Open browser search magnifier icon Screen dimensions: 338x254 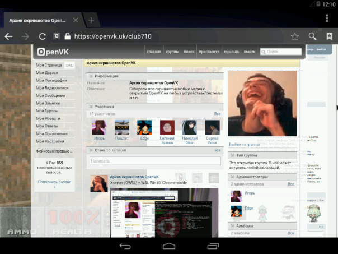click(x=312, y=36)
